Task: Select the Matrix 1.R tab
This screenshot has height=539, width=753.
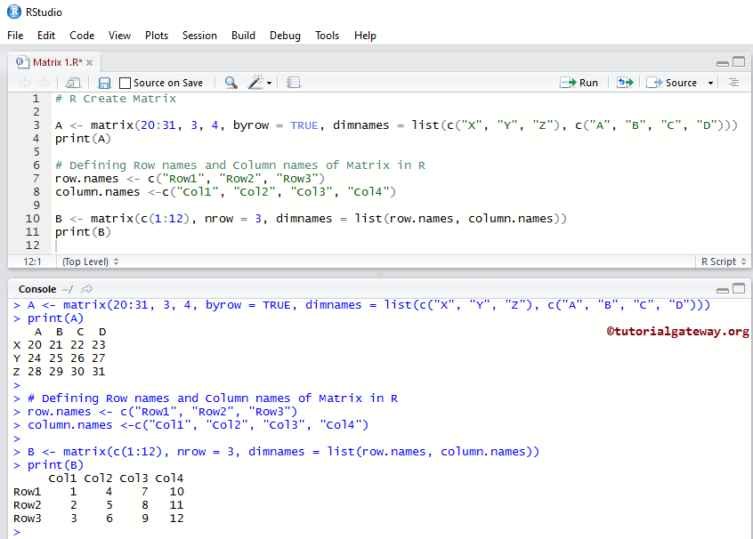Action: coord(53,62)
